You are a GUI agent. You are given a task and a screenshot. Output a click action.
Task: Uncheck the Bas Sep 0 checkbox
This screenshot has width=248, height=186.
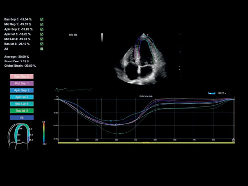point(42,19)
